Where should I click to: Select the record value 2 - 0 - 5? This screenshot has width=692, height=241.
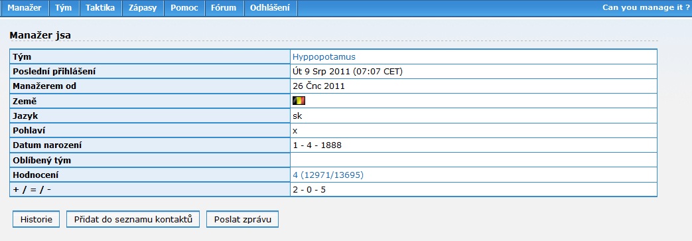(x=309, y=191)
